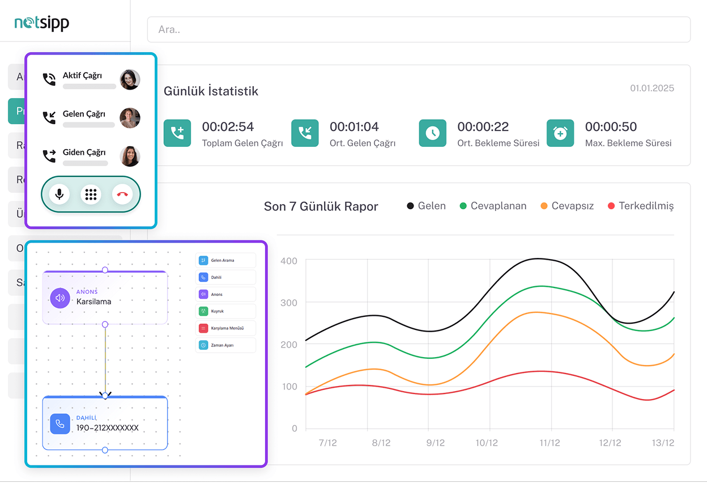
Task: Click the '00:02:54' total incoming value
Action: 228,126
